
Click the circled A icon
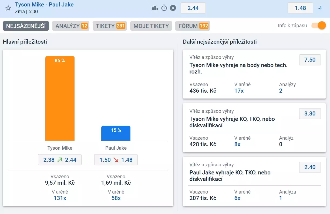point(173,8)
